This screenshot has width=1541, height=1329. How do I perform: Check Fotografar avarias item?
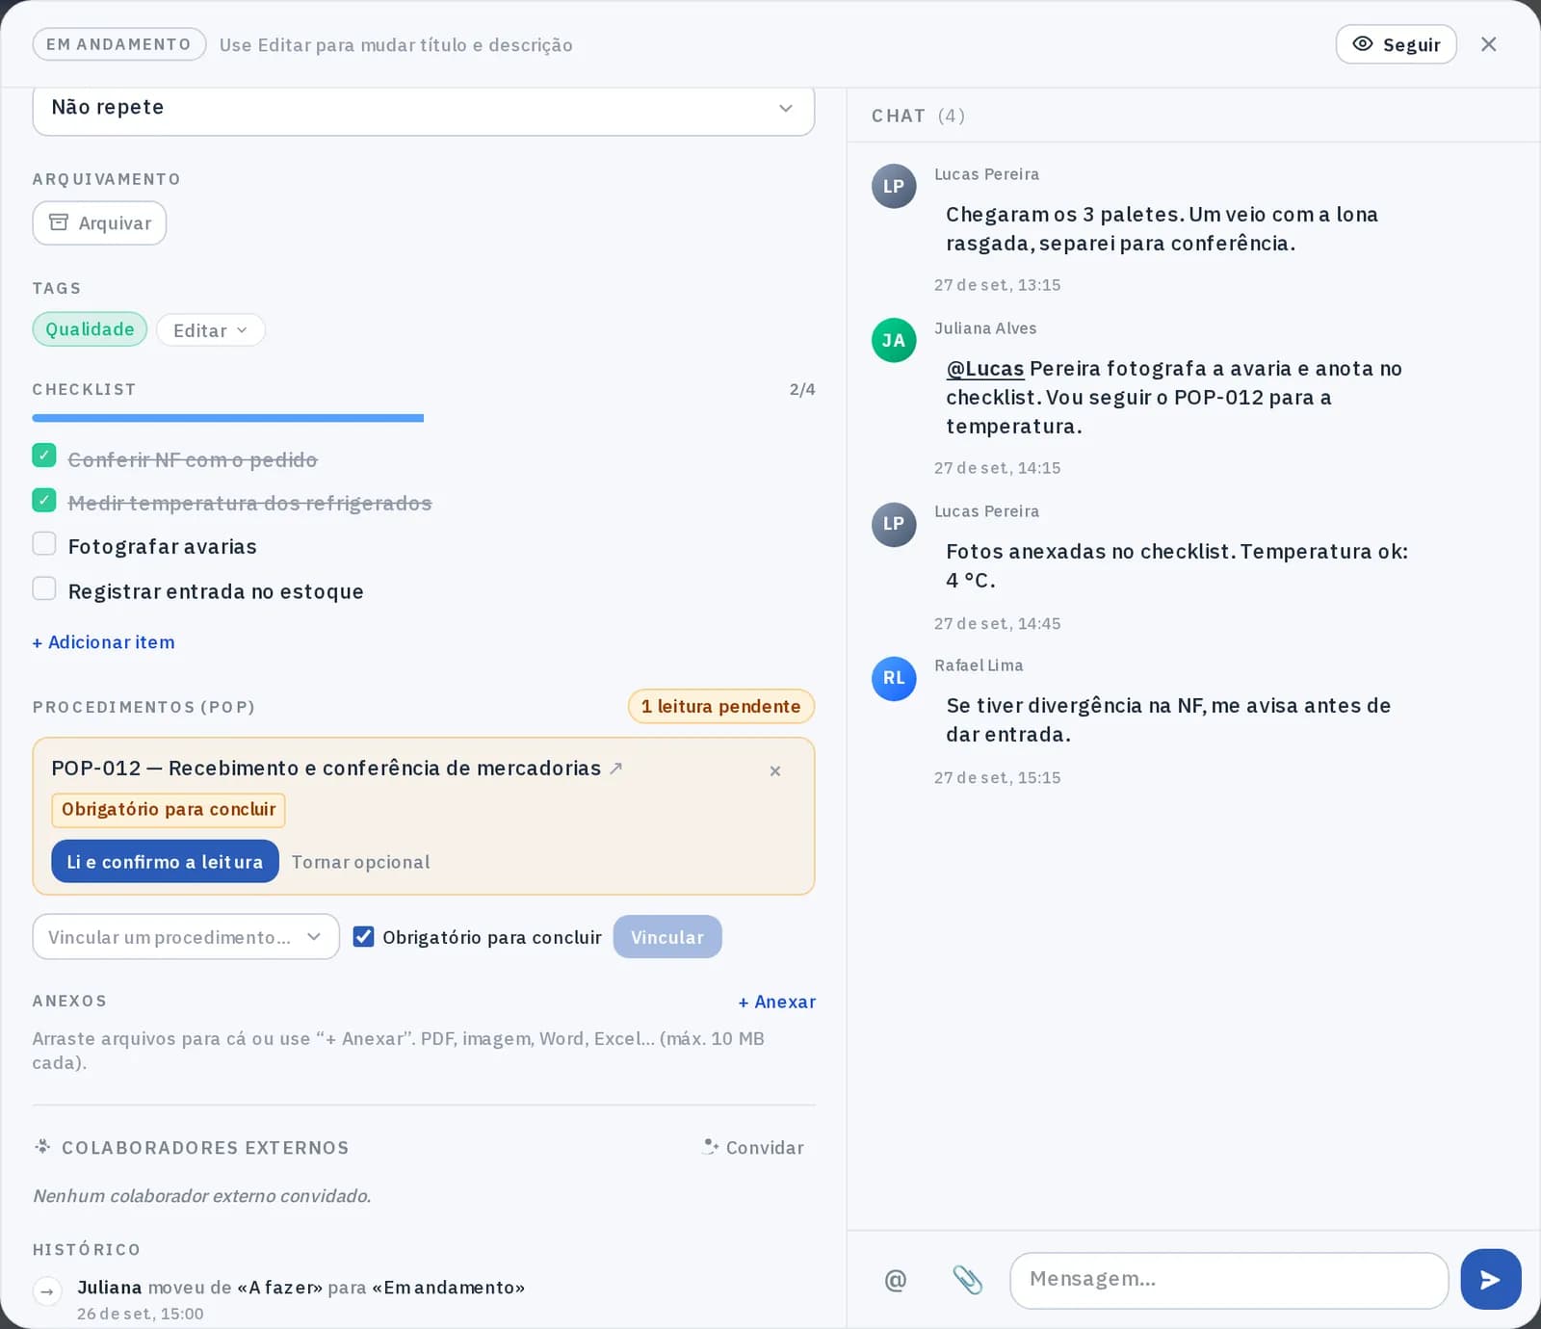[44, 543]
